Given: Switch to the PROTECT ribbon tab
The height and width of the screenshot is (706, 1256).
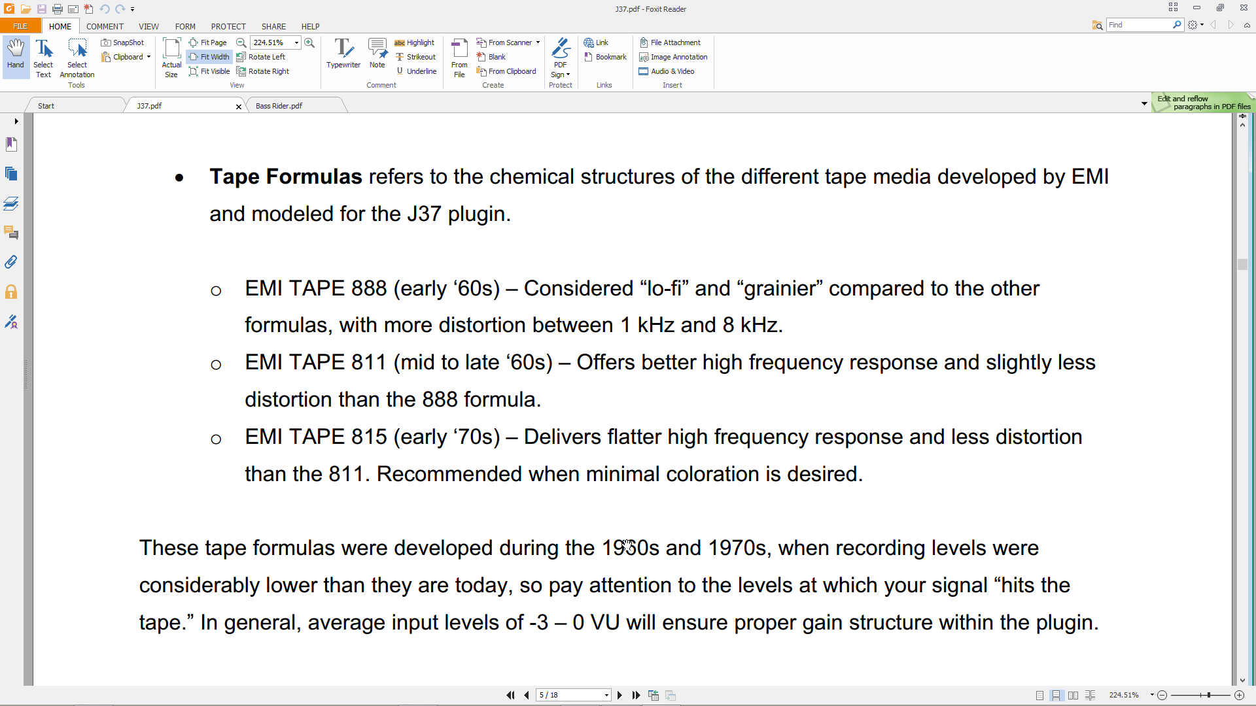Looking at the screenshot, I should (x=228, y=26).
